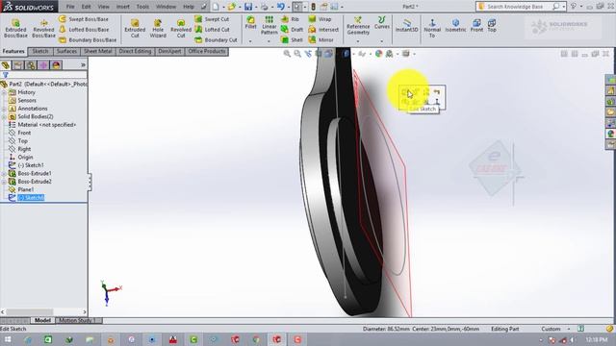The height and width of the screenshot is (346, 616).
Task: Open the Sketch tab
Action: coord(40,51)
